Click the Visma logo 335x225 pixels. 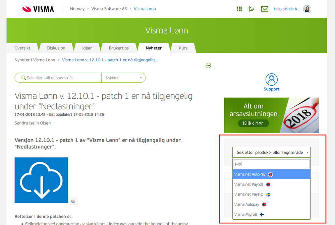(x=38, y=9)
